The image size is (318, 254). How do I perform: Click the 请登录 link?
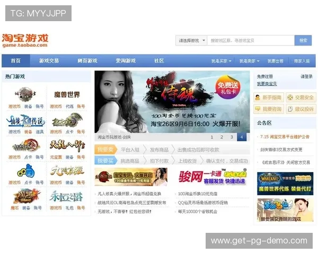(306, 77)
